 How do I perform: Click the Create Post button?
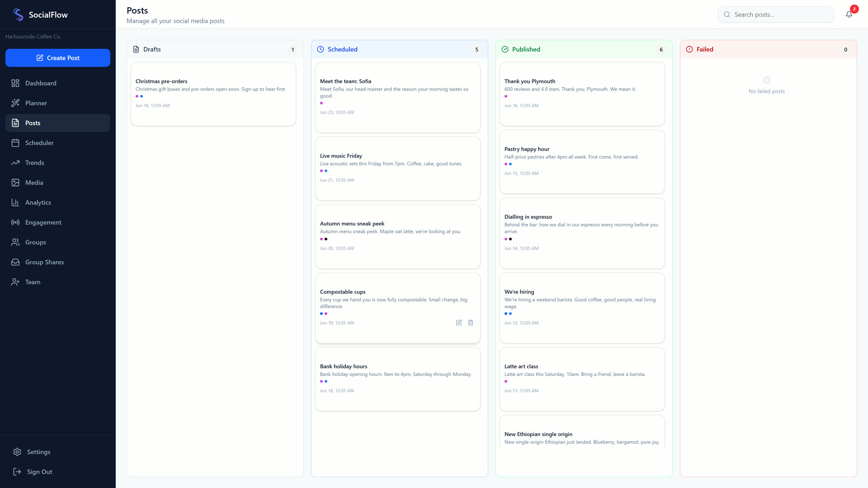[58, 58]
